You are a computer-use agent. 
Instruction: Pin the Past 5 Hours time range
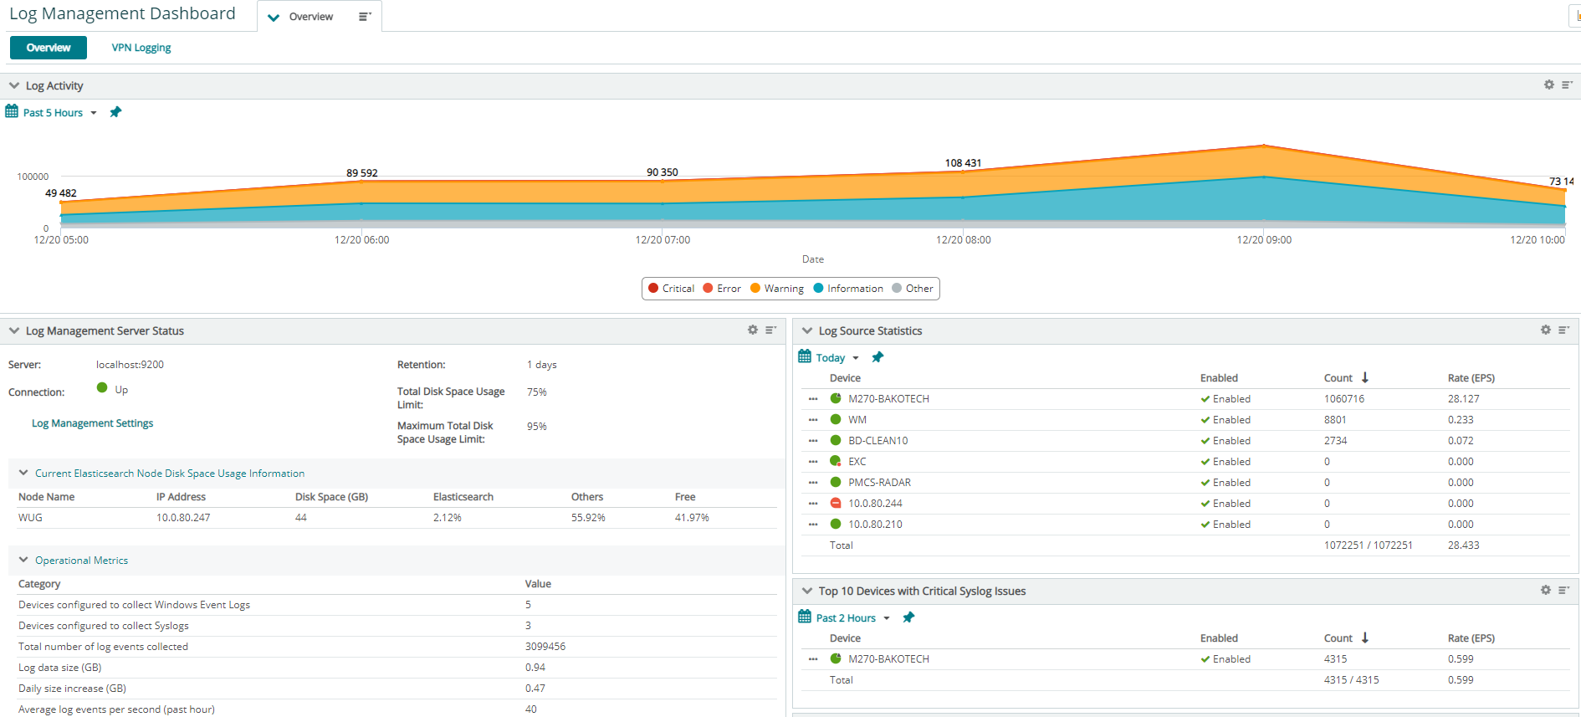point(115,112)
